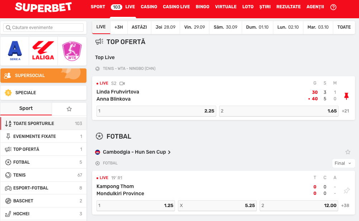Viewport: 359px width, 221px height.
Task: Open the Final market dropdown
Action: [x=344, y=163]
